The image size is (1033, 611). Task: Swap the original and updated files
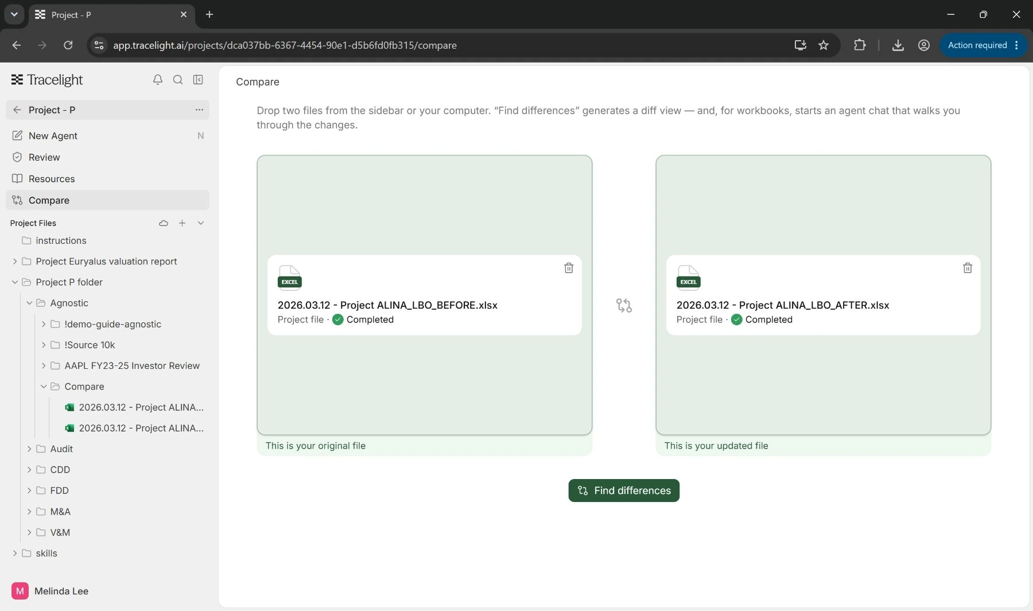tap(624, 305)
